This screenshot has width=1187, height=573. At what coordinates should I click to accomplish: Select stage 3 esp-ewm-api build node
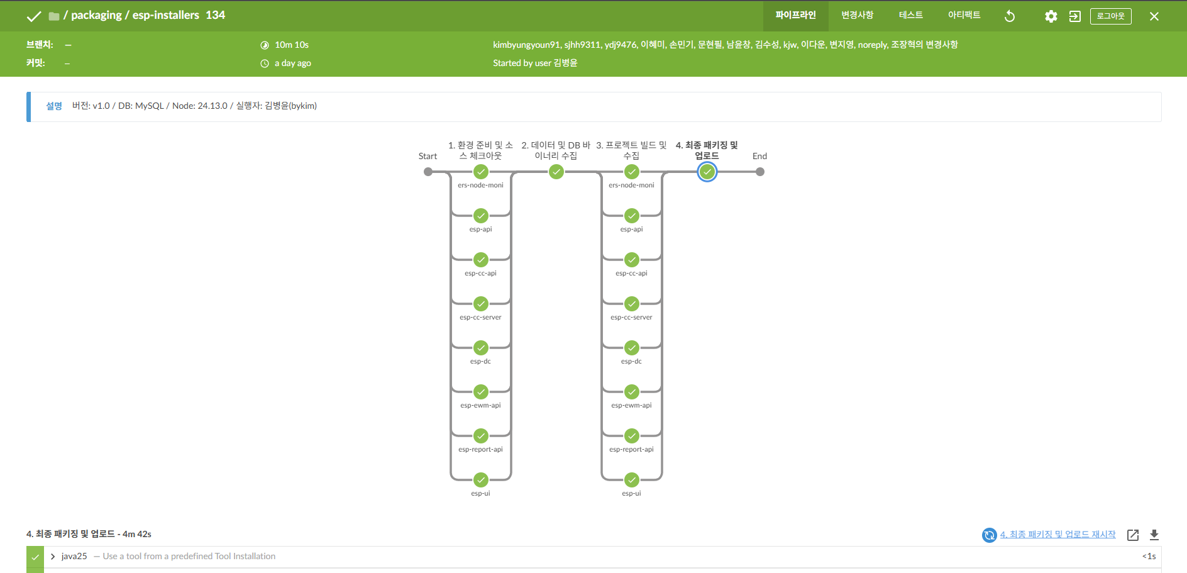(632, 392)
